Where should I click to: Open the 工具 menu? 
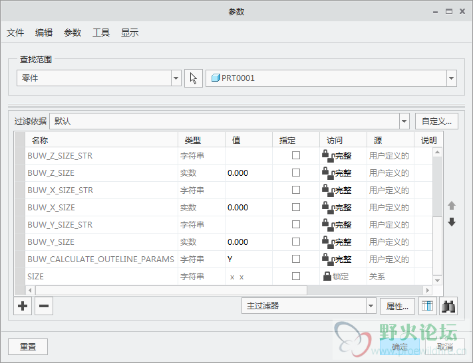(x=101, y=33)
